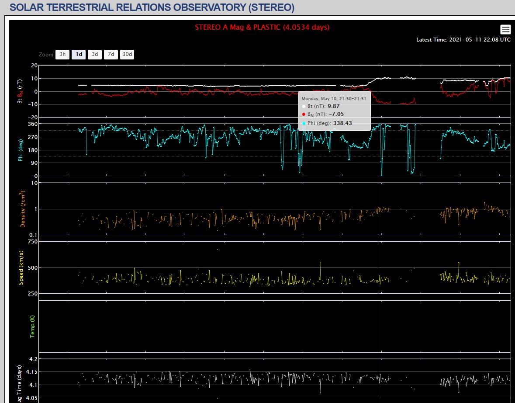This screenshot has height=403, width=515.
Task: Click the STEREO A Mag & PLASTIC chart title
Action: click(x=262, y=27)
